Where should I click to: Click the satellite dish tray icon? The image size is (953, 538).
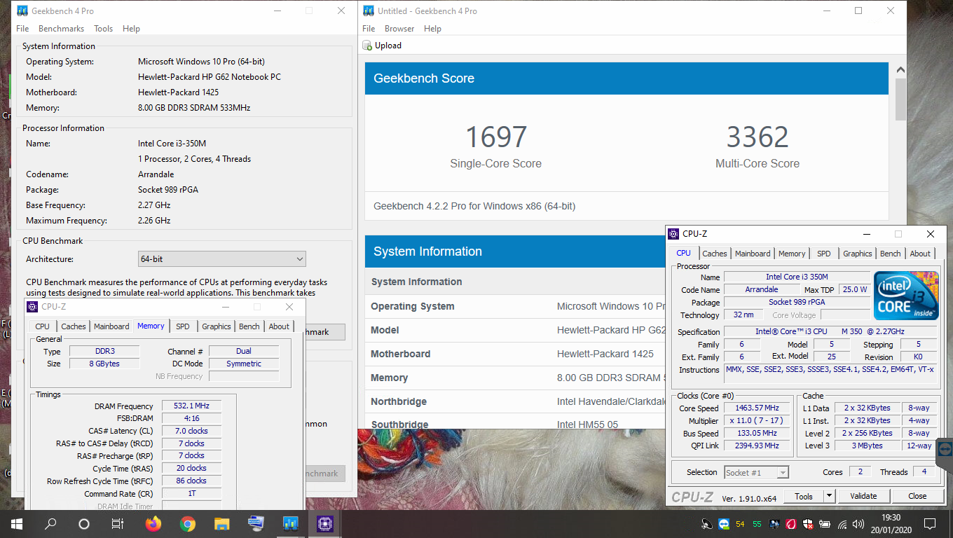point(707,524)
